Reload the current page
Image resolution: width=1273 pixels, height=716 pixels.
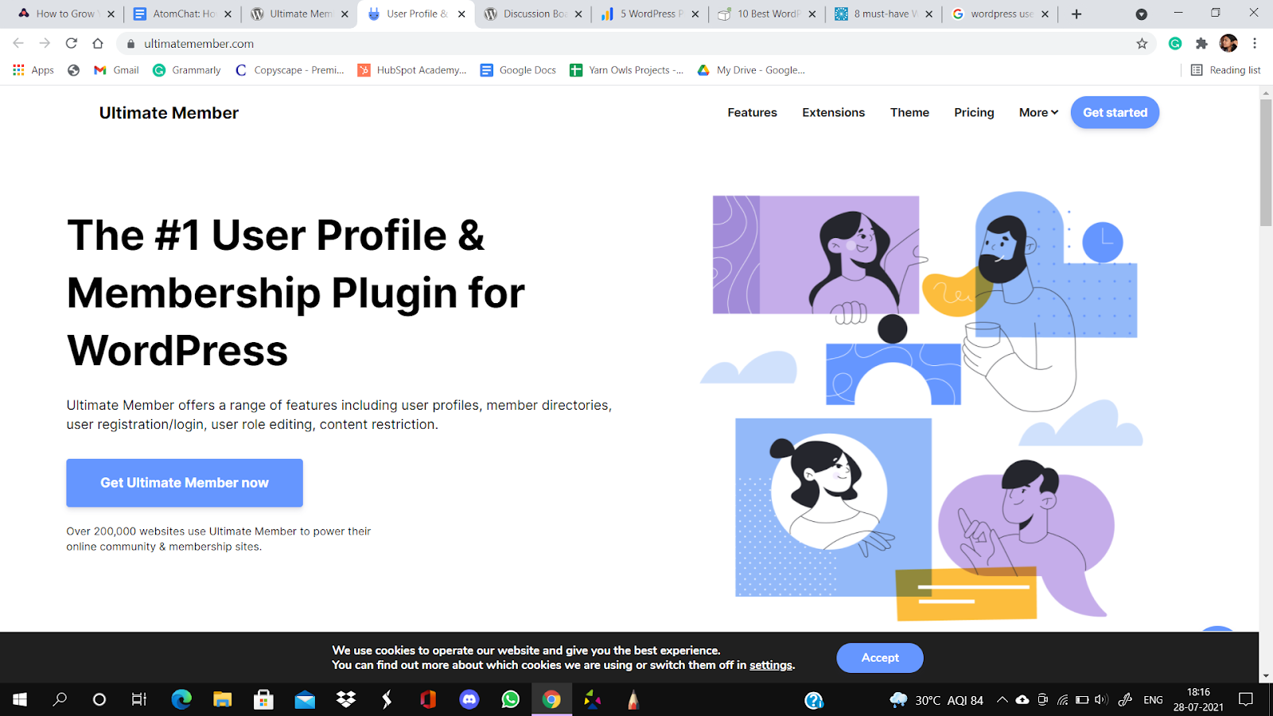pos(72,44)
